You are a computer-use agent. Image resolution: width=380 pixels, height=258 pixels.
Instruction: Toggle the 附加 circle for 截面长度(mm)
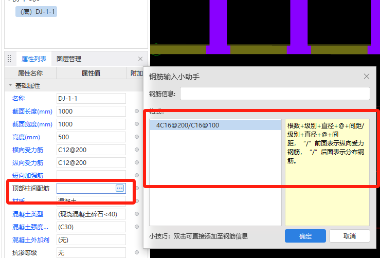coord(137,111)
